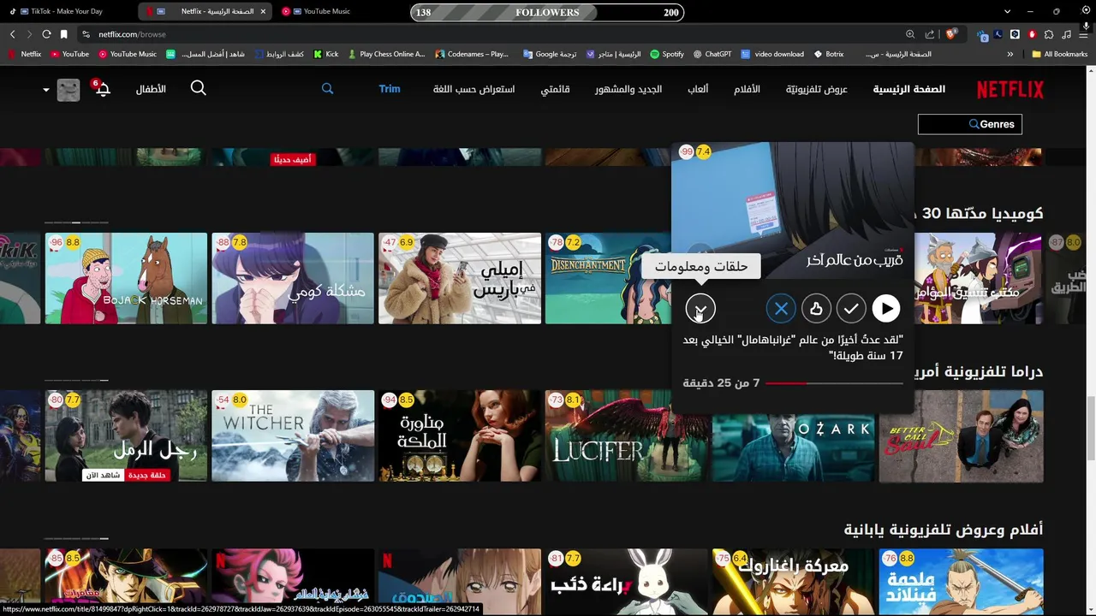
Task: Open عروض تلفزيونيّة navigation item
Action: click(817, 89)
